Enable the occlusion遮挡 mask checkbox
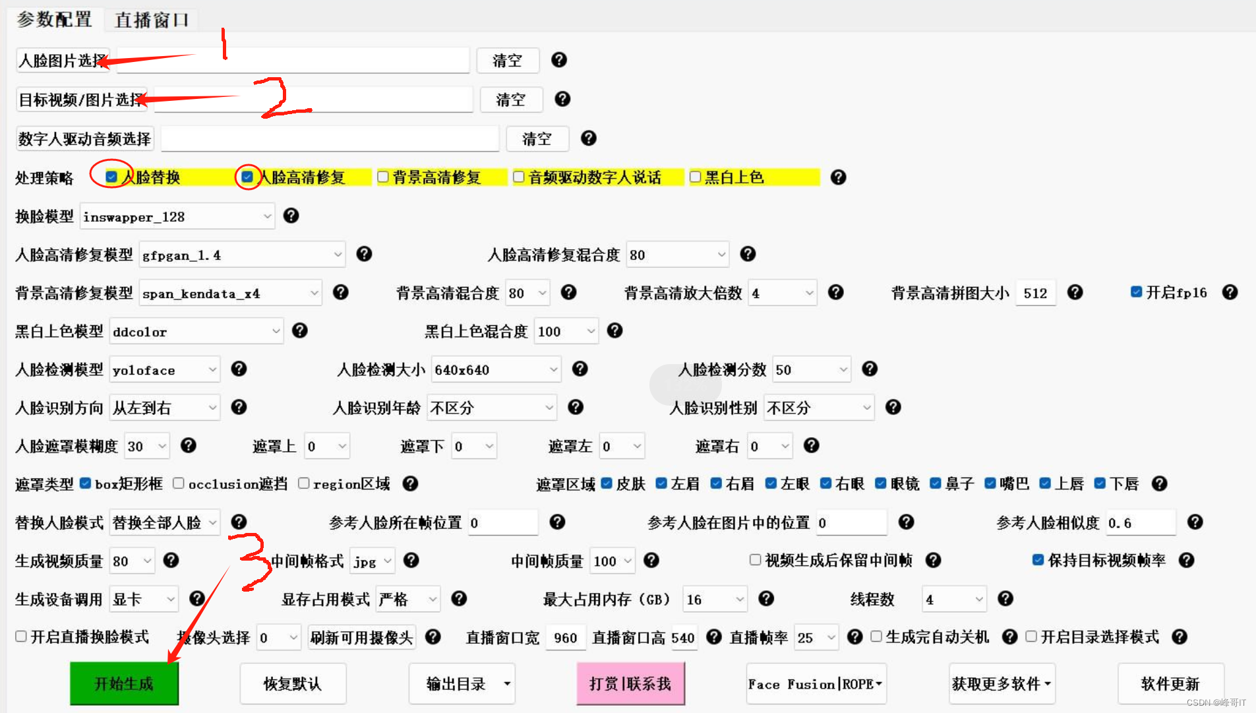 (x=178, y=483)
